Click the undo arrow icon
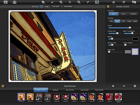Viewport: 140px width, 105px height. click(52, 2)
